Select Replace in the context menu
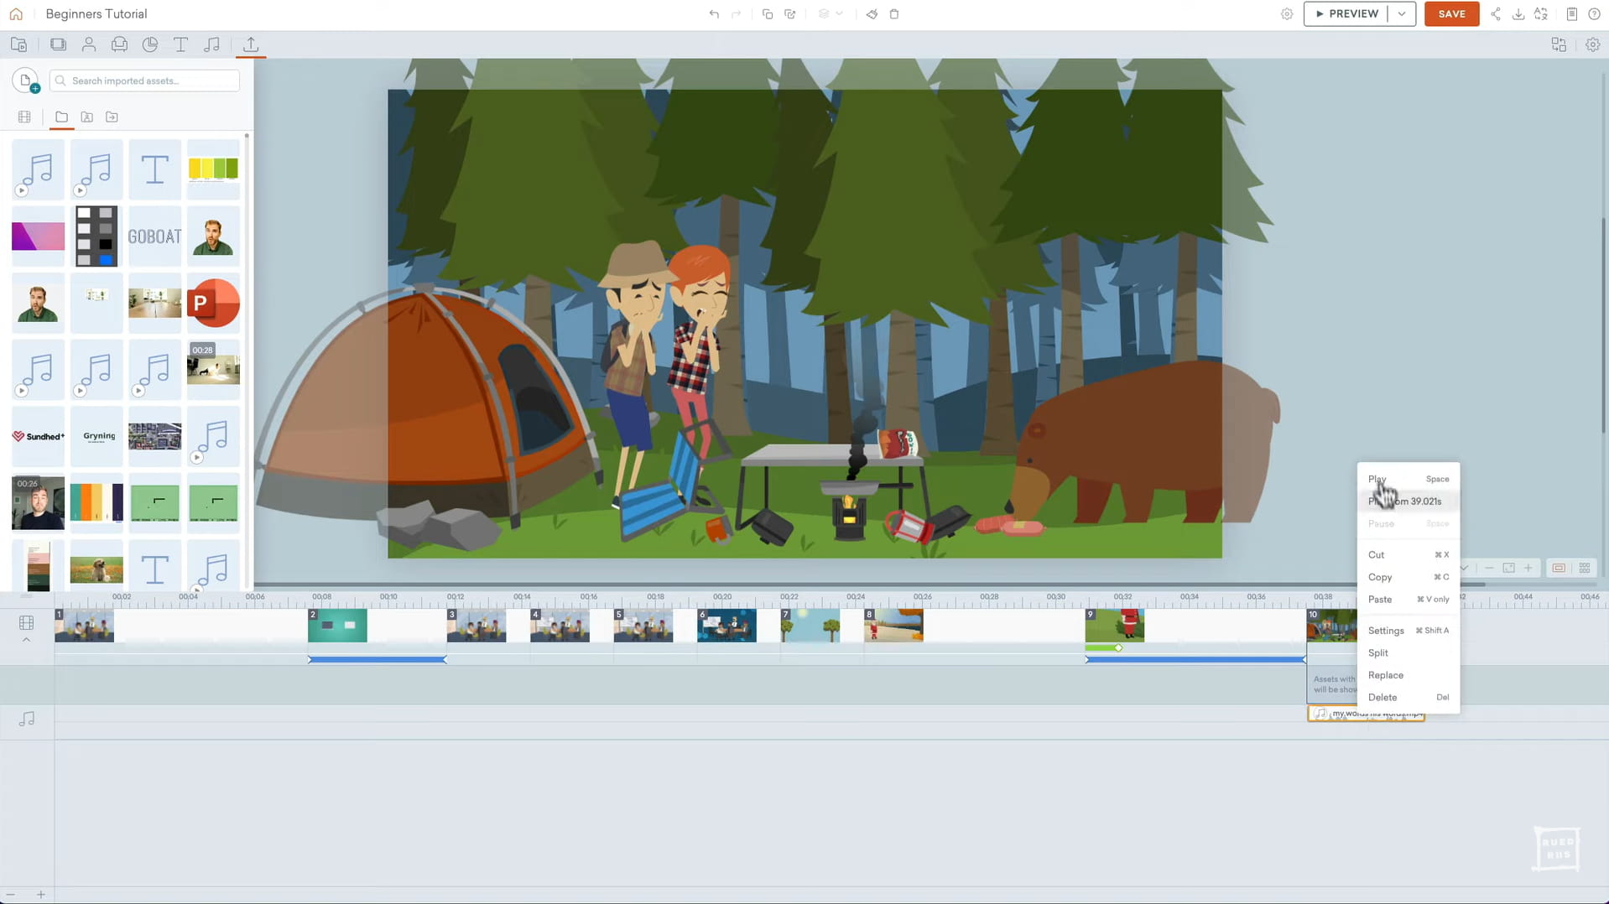1609x904 pixels. [1385, 675]
